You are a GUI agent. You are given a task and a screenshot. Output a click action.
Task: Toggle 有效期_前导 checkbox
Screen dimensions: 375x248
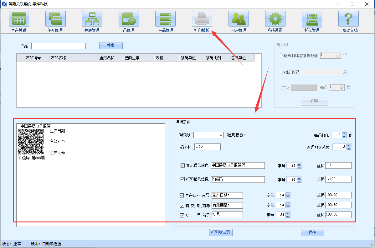tap(182, 206)
